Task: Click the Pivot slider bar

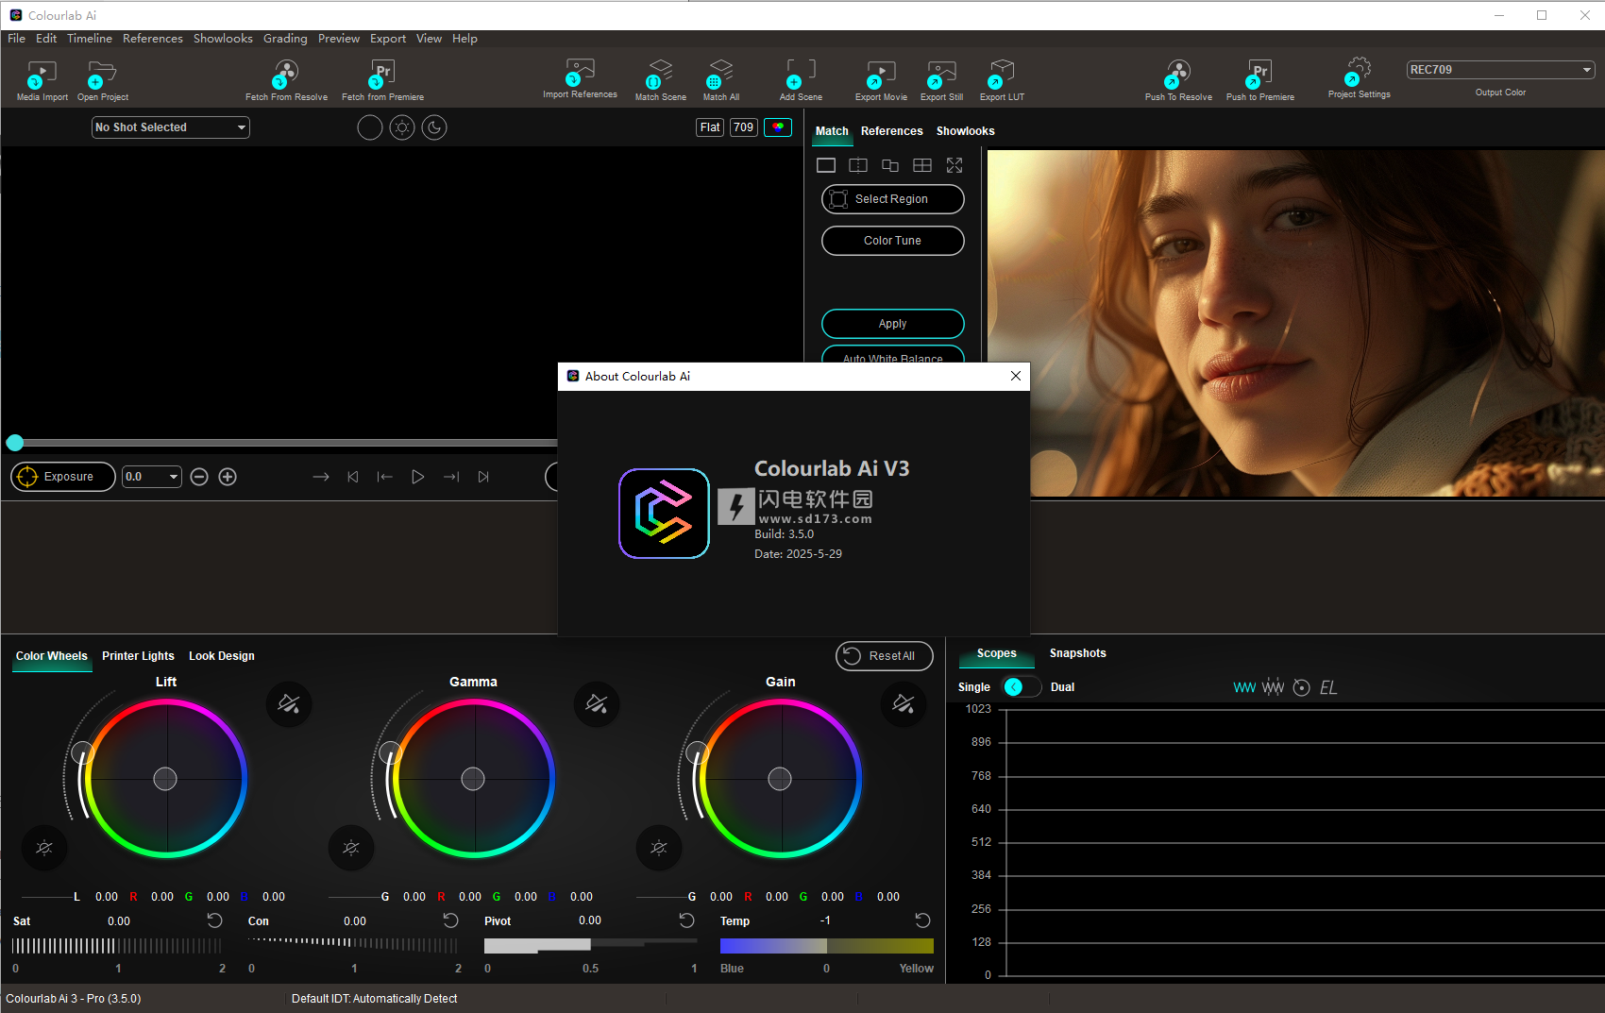Action: [x=590, y=945]
